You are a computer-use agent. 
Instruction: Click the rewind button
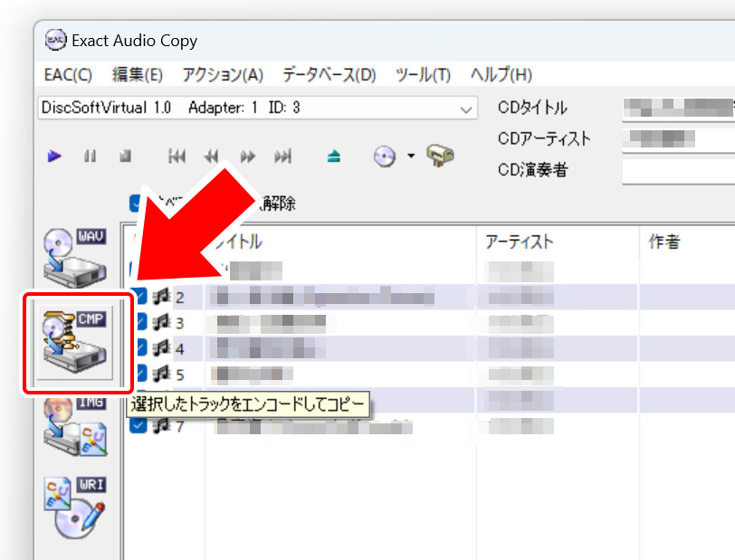click(x=212, y=156)
